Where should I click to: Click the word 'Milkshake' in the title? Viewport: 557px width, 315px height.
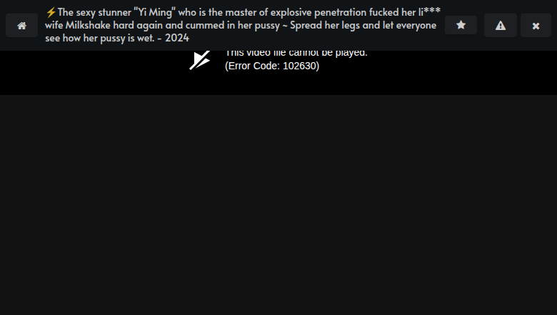coord(88,25)
